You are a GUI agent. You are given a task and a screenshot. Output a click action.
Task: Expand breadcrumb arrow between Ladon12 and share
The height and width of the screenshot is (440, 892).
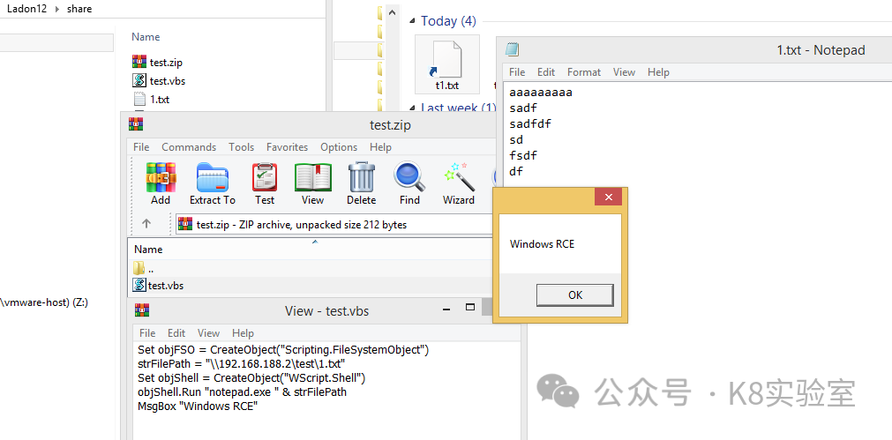pos(56,9)
